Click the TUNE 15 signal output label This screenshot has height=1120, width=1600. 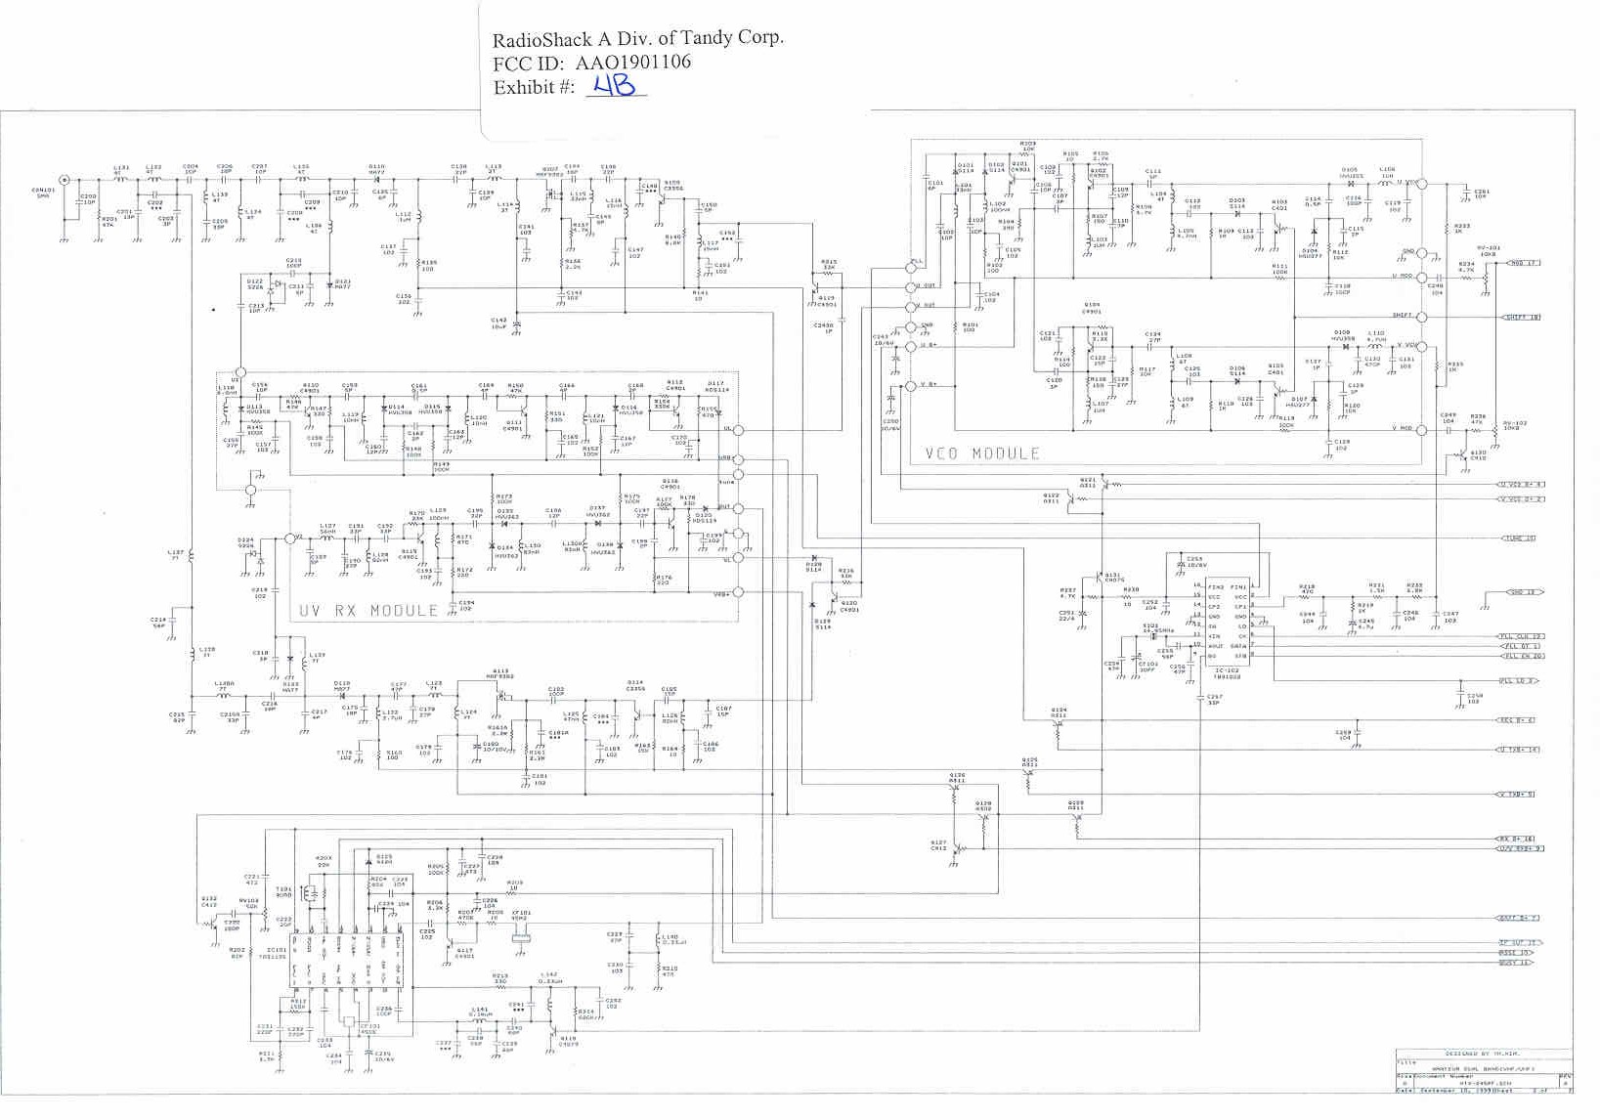pyautogui.click(x=1518, y=538)
